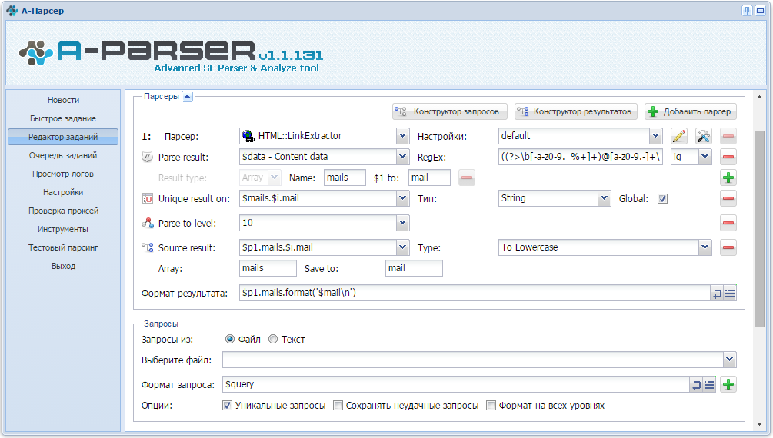Collapse the Парсеры section
The image size is (773, 438).
[x=188, y=97]
